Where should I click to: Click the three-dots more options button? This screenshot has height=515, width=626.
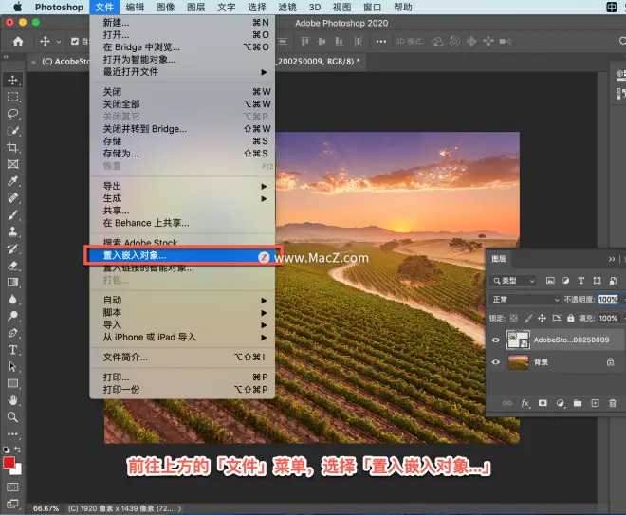tap(381, 41)
